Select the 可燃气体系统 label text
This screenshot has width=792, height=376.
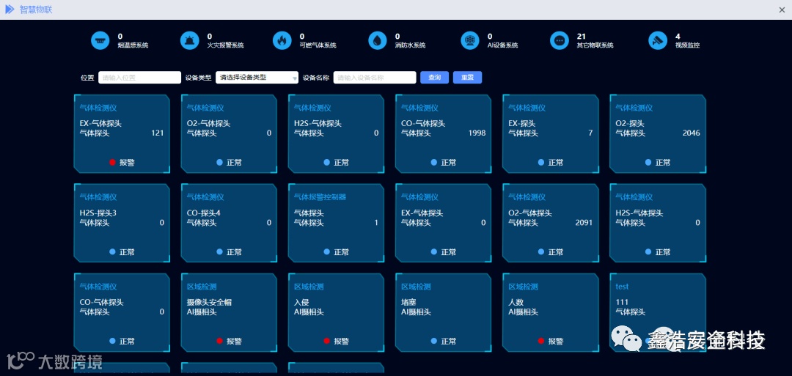[318, 45]
